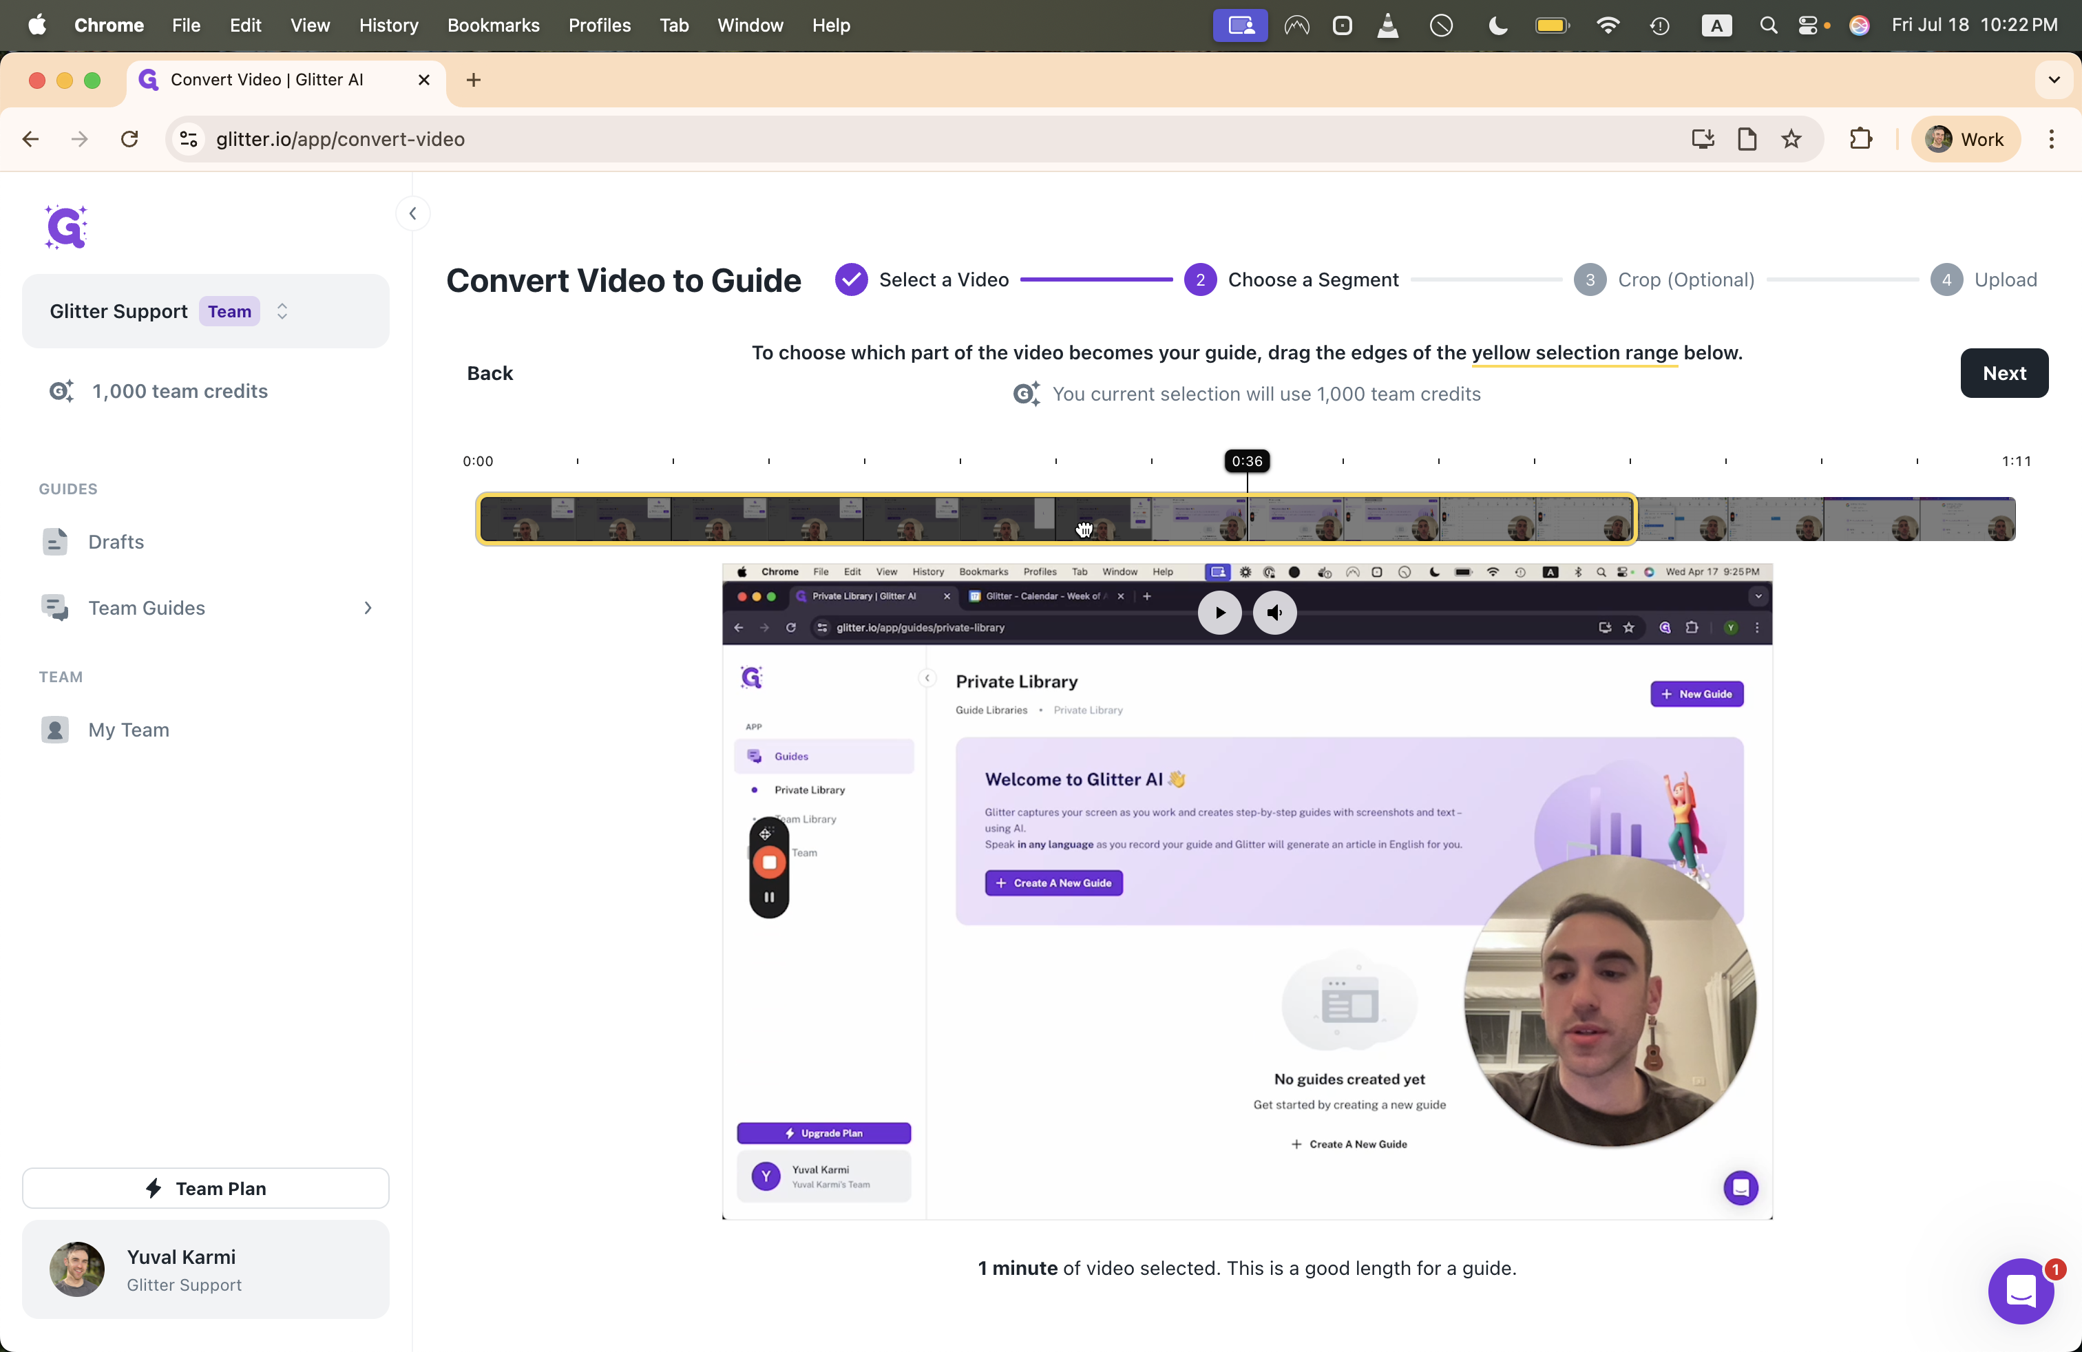
Task: Expand the tab search dropdown
Action: pos(2054,81)
